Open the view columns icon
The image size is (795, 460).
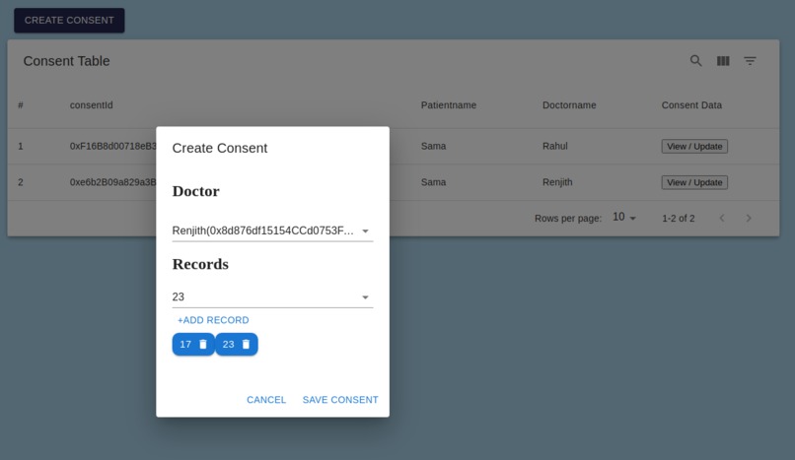723,61
